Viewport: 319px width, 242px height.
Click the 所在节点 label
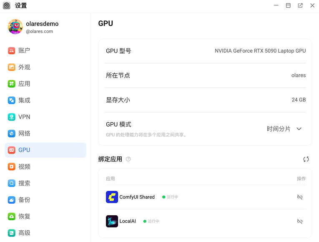pos(118,76)
